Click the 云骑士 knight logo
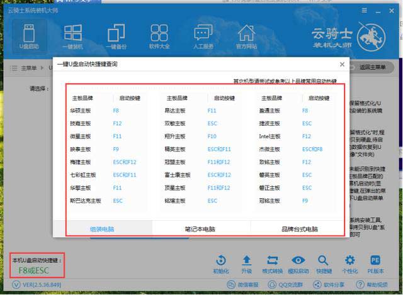Viewport: 403px width, 295px height. click(371, 36)
